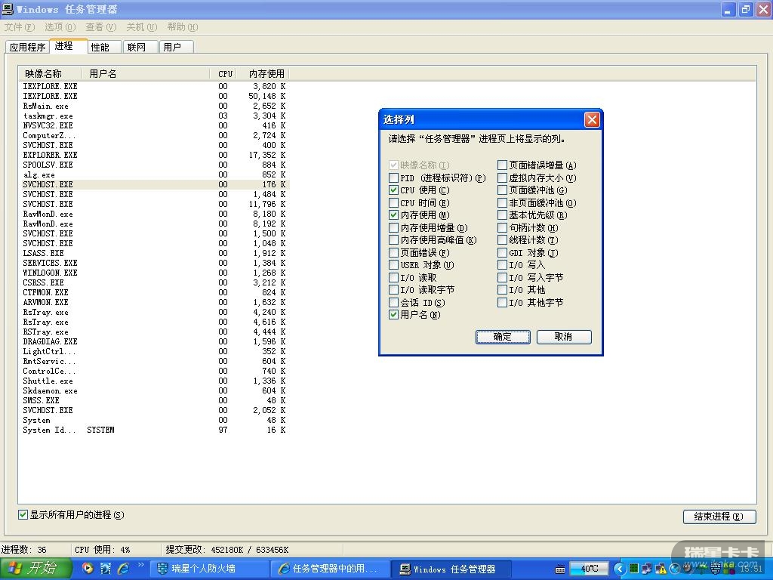Click 结束进程 button
Screen dimensions: 773x580
pos(719,517)
